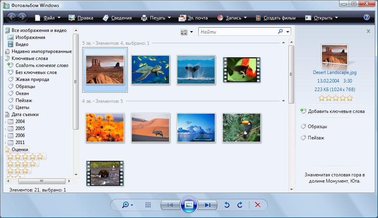Rotate photo counterclockwise
The height and width of the screenshot is (218, 378).
click(227, 205)
